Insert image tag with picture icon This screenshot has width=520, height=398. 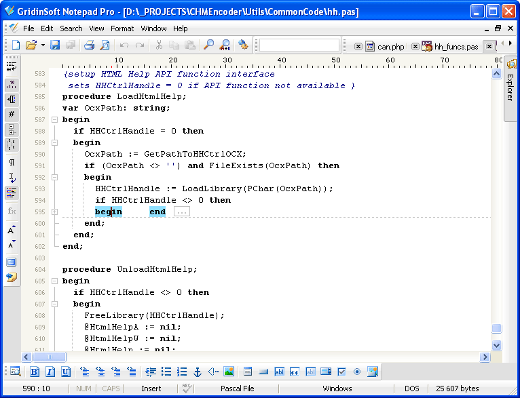pos(229,372)
